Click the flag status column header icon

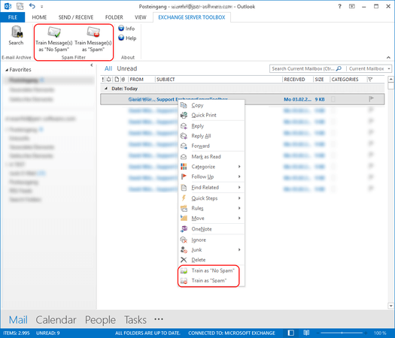(370, 80)
